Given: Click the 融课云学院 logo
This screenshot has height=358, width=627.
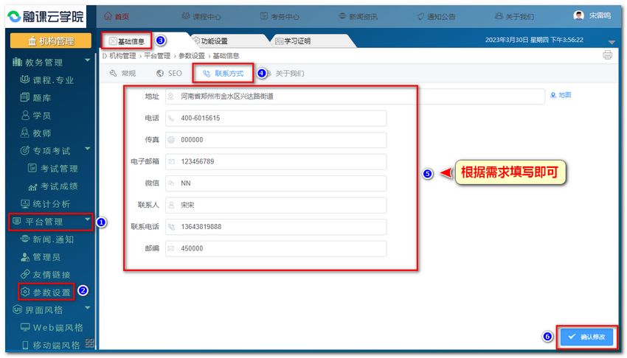Looking at the screenshot, I should pyautogui.click(x=46, y=16).
